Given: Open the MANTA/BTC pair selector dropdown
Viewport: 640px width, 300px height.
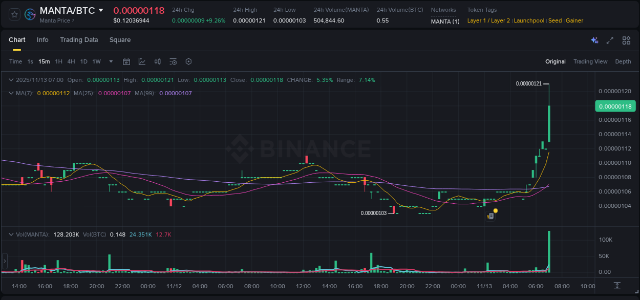Looking at the screenshot, I should (x=100, y=10).
